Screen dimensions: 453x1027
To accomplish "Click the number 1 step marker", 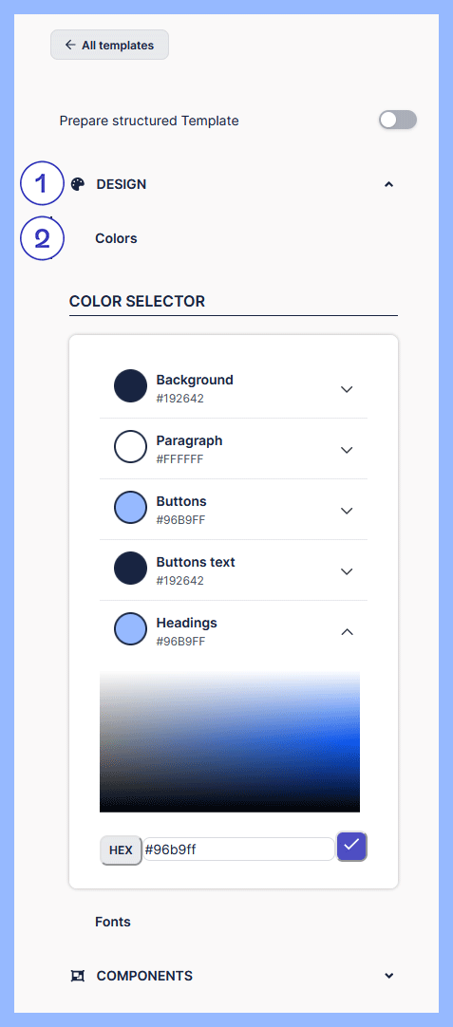I will pyautogui.click(x=42, y=184).
